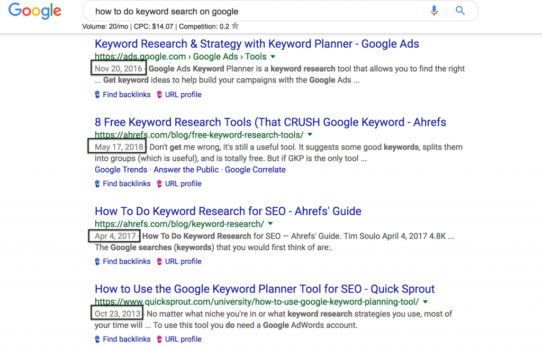This screenshot has width=542, height=348.
Task: Expand dropdown arrow beside quicksprout.com URL
Action: pos(426,302)
